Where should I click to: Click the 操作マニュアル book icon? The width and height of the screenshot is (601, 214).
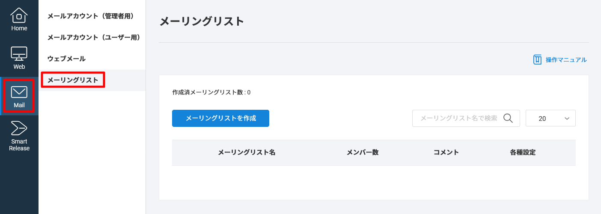point(537,60)
